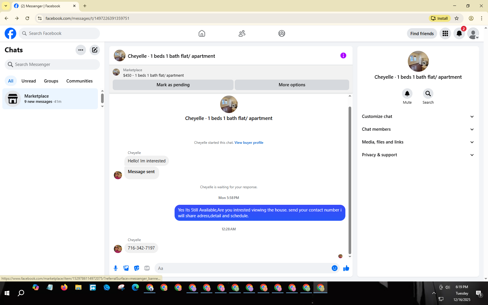Expand the Chat members section
This screenshot has height=305, width=488.
coord(418,129)
